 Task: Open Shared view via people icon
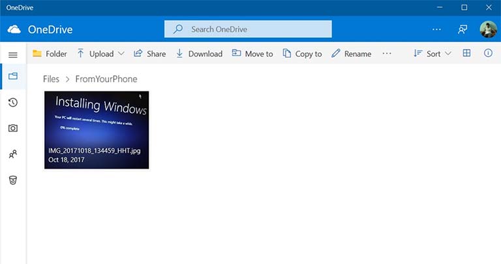13,154
